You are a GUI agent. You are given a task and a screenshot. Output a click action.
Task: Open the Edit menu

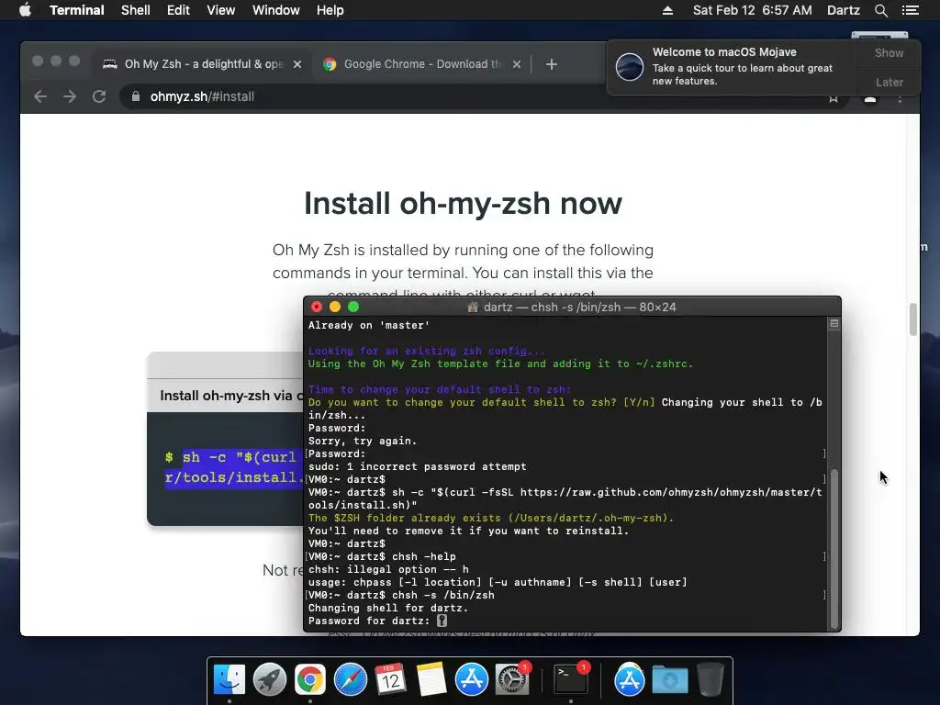click(x=178, y=10)
